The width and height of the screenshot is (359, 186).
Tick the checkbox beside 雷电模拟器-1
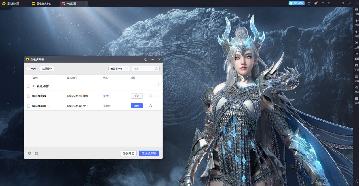point(29,106)
